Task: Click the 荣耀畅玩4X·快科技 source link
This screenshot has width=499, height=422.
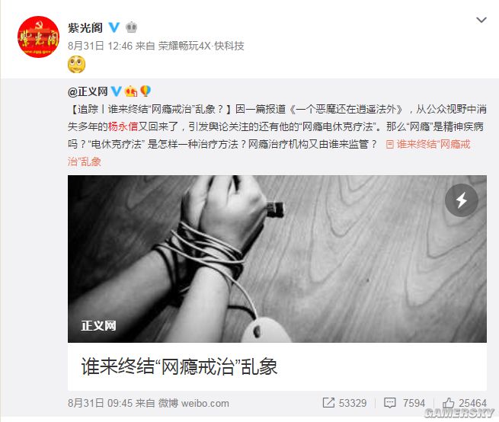Action: click(x=201, y=46)
